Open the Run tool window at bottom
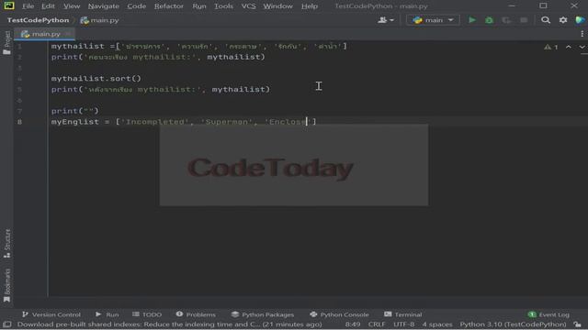The height and width of the screenshot is (330, 588). pos(107,314)
